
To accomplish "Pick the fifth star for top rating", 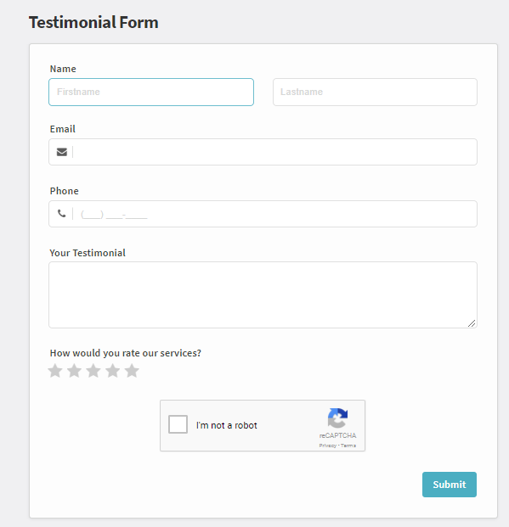I will pyautogui.click(x=132, y=371).
